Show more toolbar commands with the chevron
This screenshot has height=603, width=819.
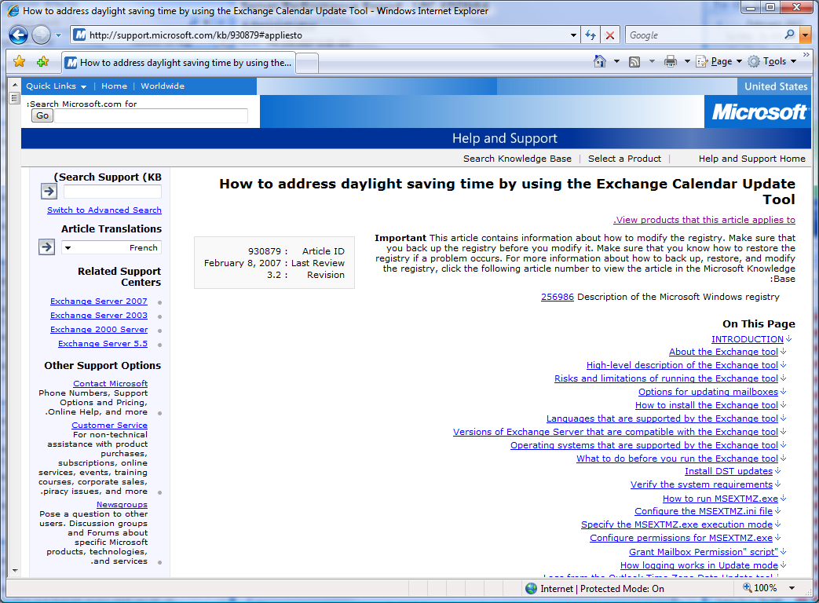tap(806, 54)
